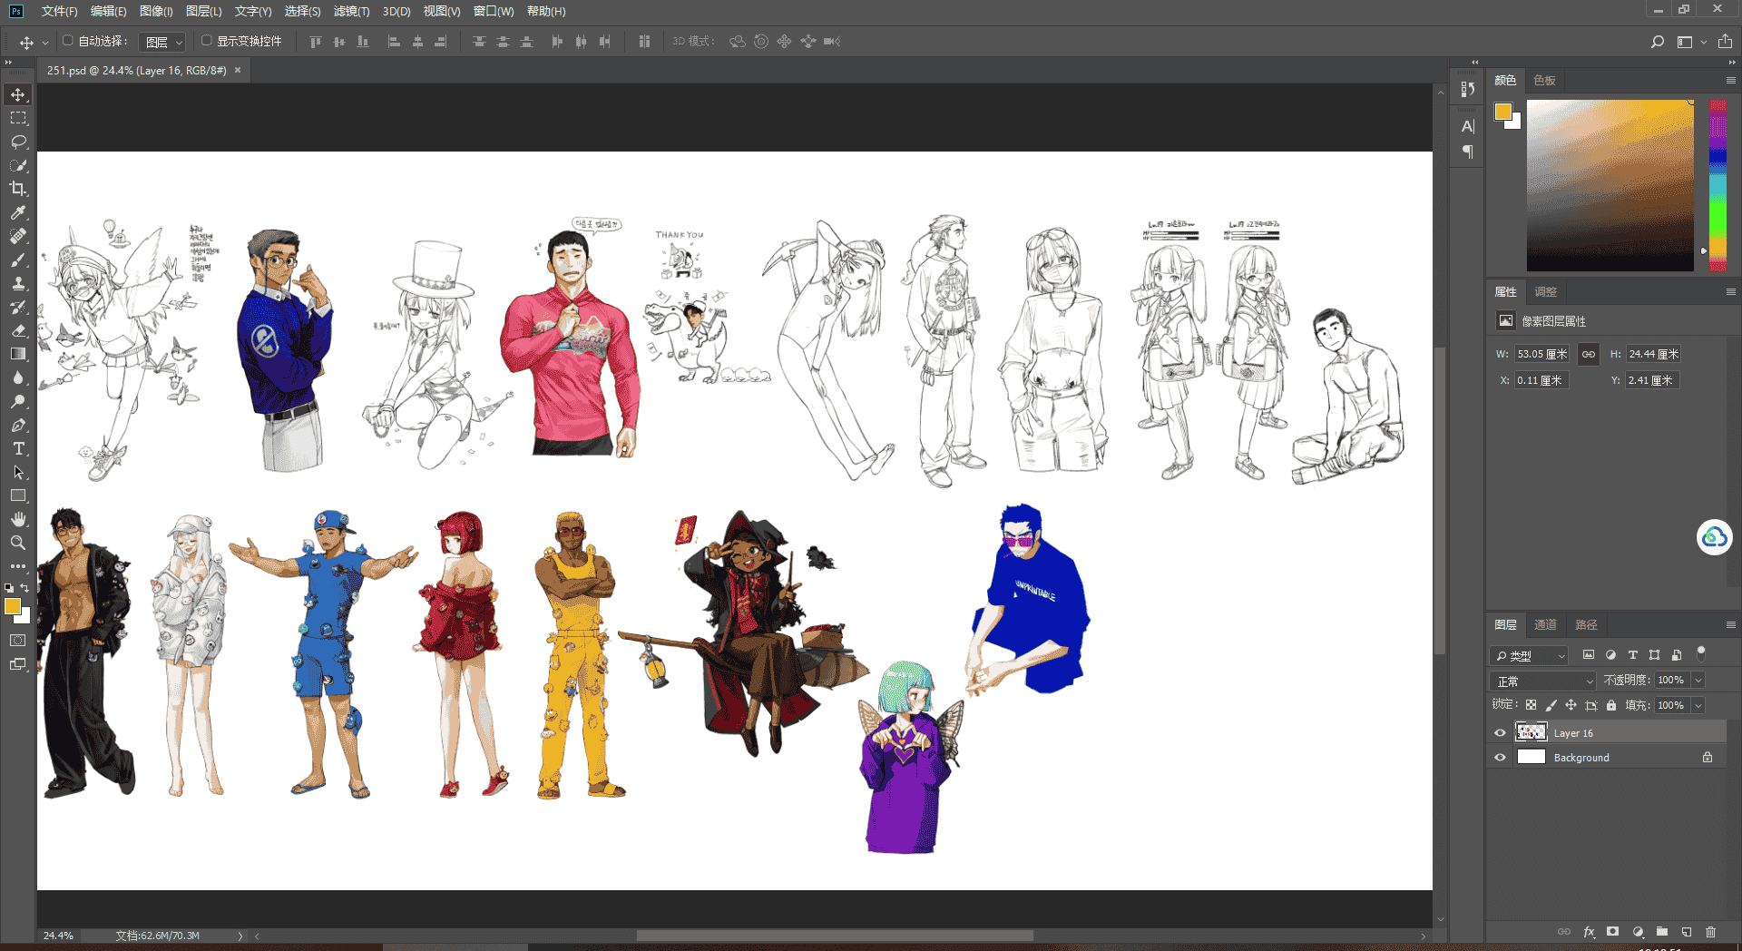Open the Move tool preset picker arrow
Image resolution: width=1742 pixels, height=951 pixels.
[x=45, y=43]
